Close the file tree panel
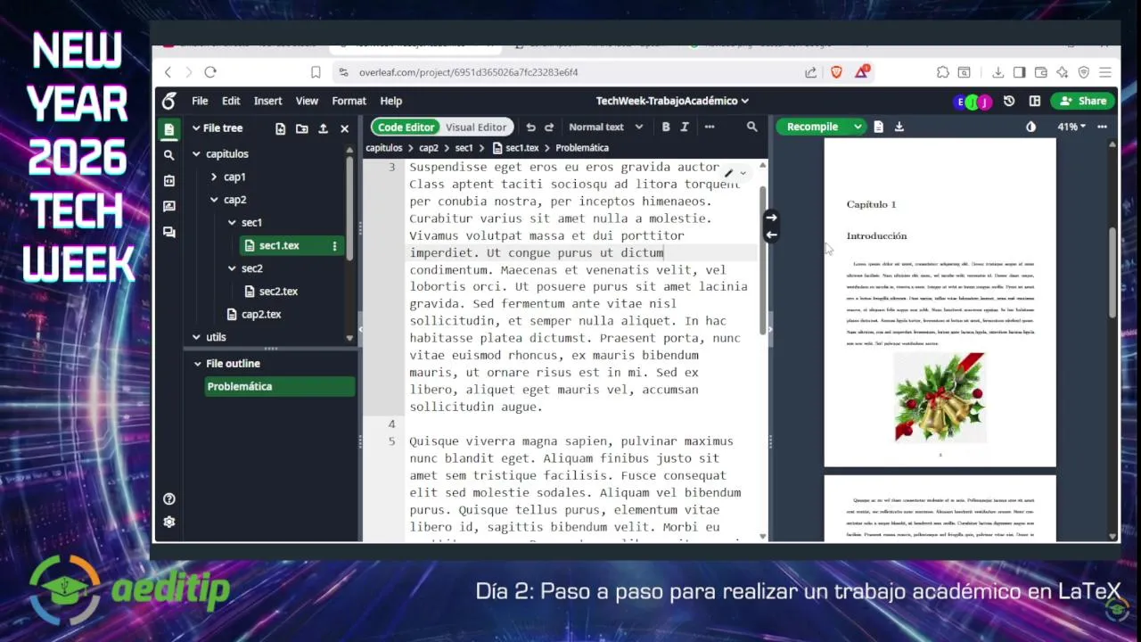Screen dimensions: 1141x642 coord(344,128)
